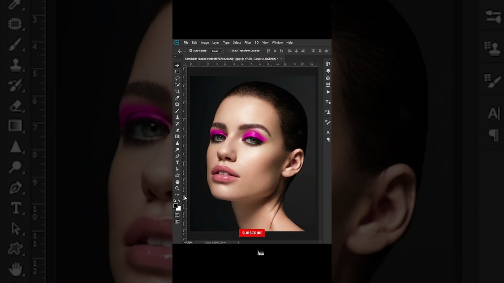Select the Sharpen tool triangle icon
The width and height of the screenshot is (504, 283).
coord(177,143)
